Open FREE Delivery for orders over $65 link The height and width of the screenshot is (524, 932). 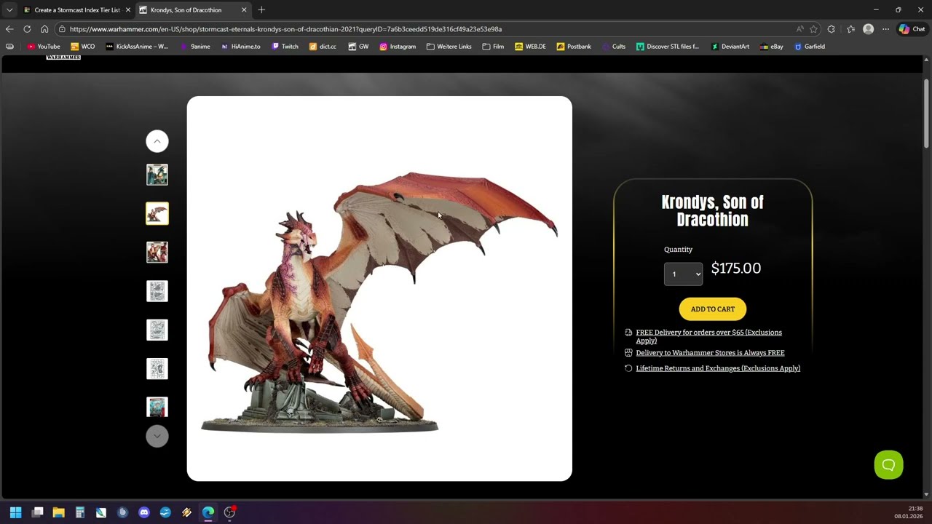[x=708, y=336]
